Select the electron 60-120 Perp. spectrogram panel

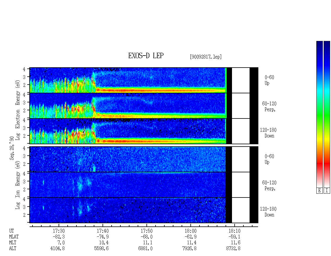pyautogui.click(x=144, y=106)
